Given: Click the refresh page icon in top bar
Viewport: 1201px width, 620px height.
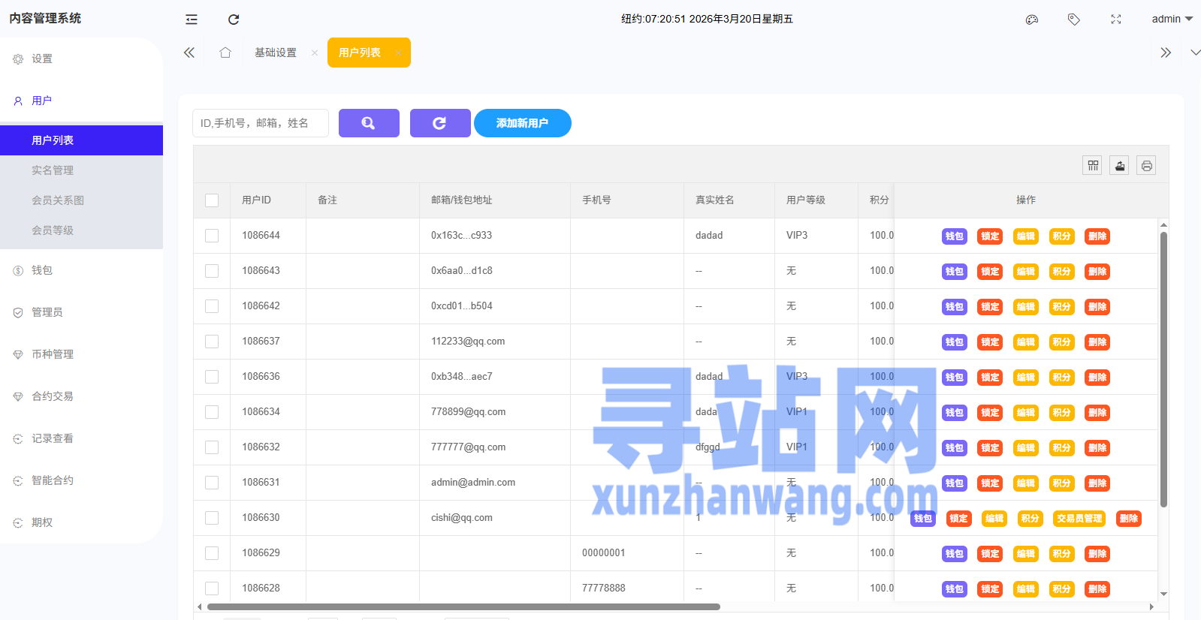Looking at the screenshot, I should click(x=234, y=20).
